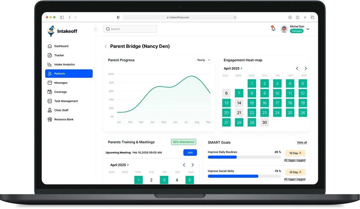The width and height of the screenshot is (360, 209).
Task: Click the Task Management icon
Action: click(50, 101)
